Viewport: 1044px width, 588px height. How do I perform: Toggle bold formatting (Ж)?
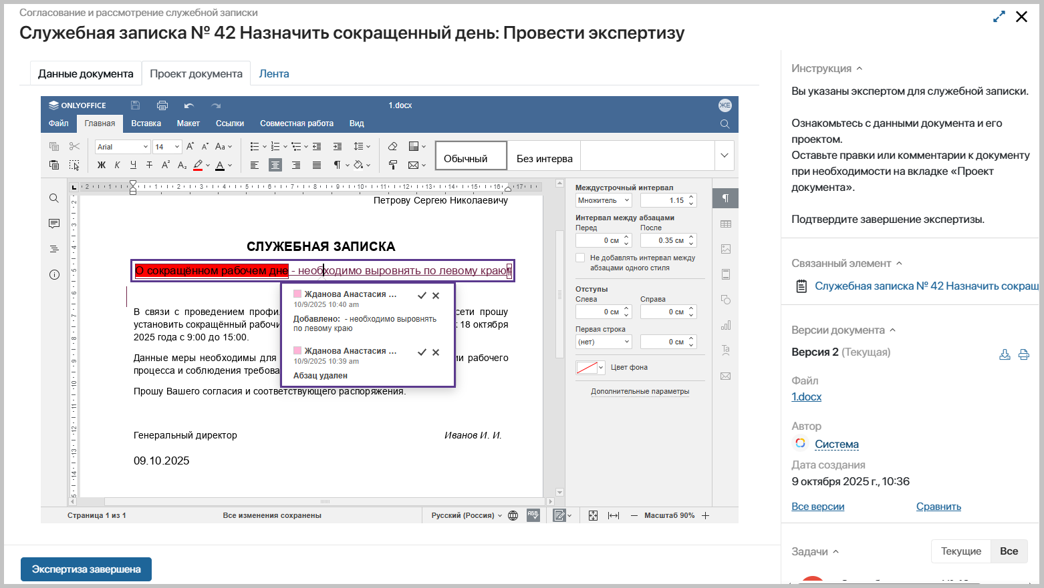pyautogui.click(x=102, y=165)
